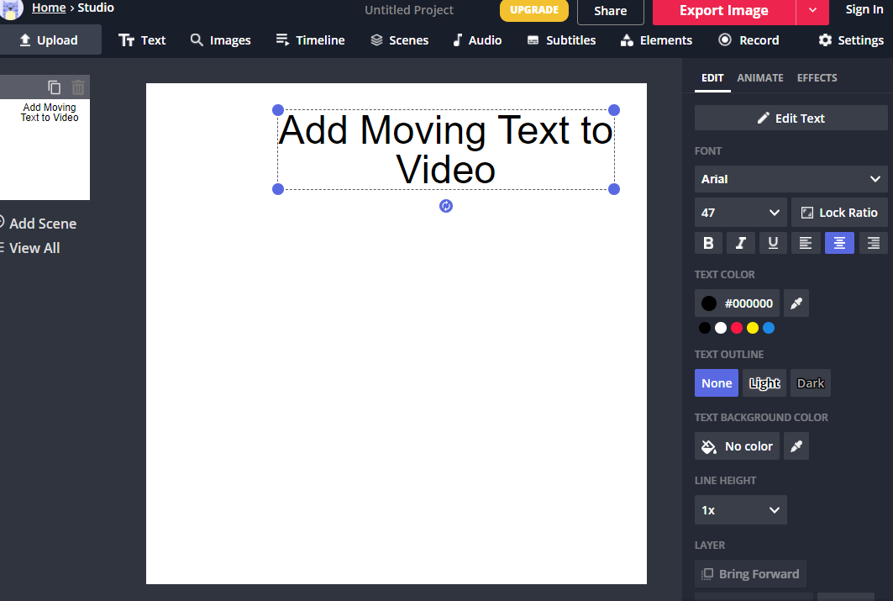Select the right align icon
Screen dimensions: 893x601
[x=873, y=243]
